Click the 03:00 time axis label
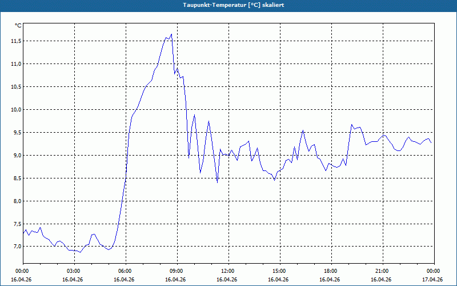The width and height of the screenshot is (457, 286). click(73, 271)
